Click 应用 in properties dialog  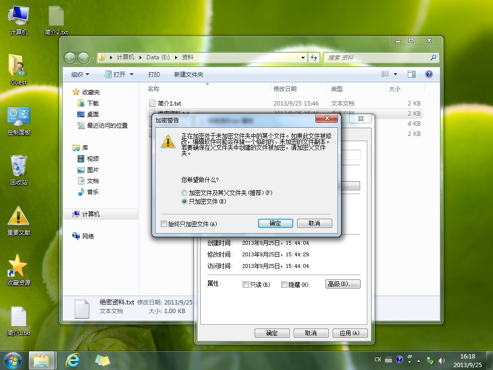click(350, 333)
